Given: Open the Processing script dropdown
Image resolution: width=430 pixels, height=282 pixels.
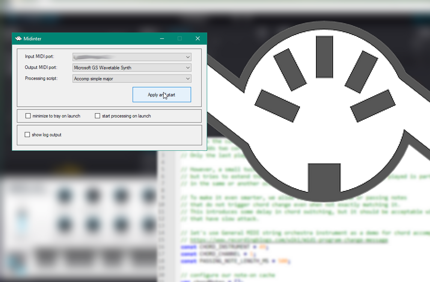Looking at the screenshot, I should 132,79.
